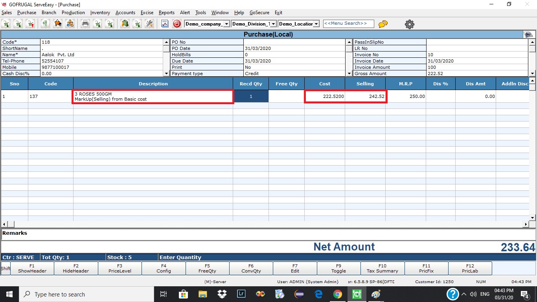
Task: Click the Cost cell 222.5200
Action: 325,96
